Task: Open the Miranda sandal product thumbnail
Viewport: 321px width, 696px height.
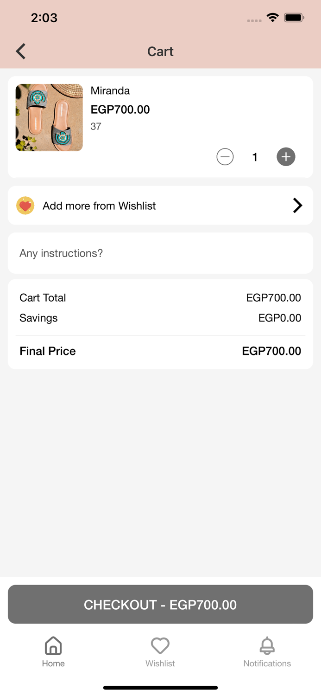Action: pos(49,117)
